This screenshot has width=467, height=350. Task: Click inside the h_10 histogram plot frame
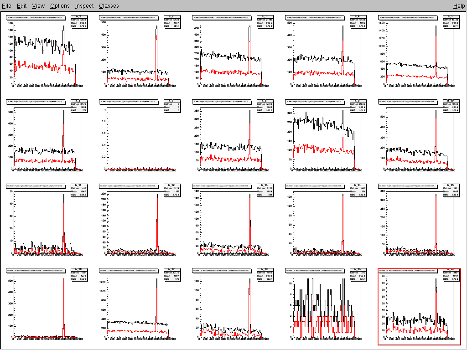pos(420,139)
